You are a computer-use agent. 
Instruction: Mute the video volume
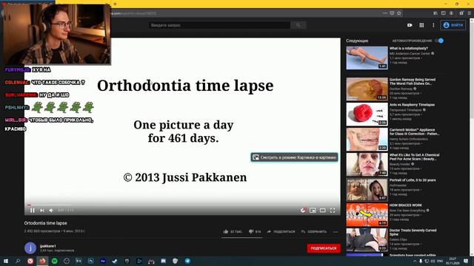51,210
